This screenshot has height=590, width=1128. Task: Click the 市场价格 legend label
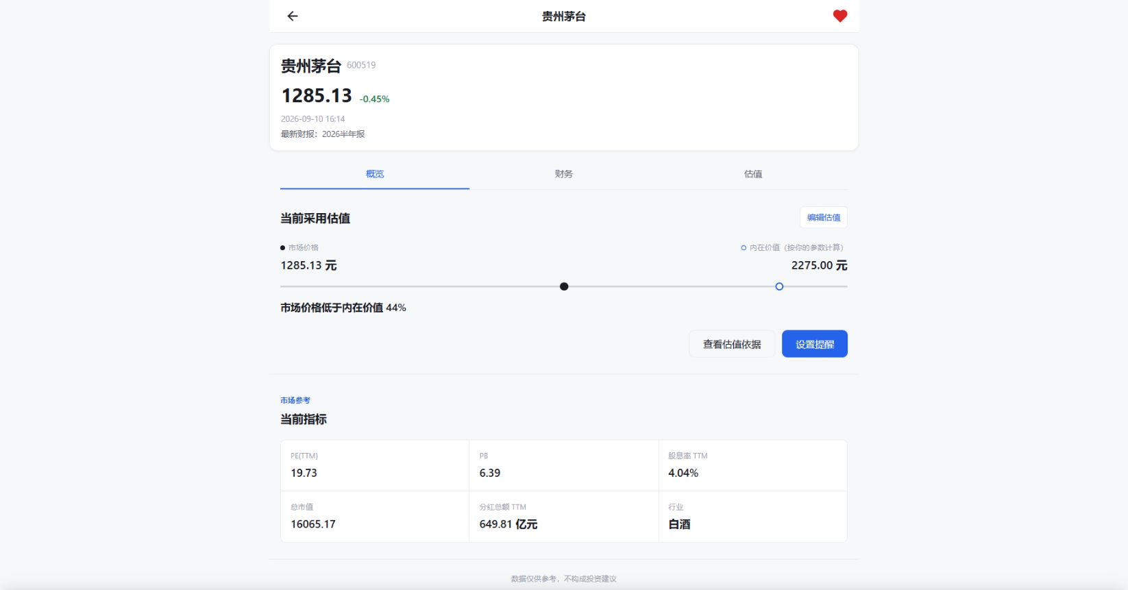[304, 247]
